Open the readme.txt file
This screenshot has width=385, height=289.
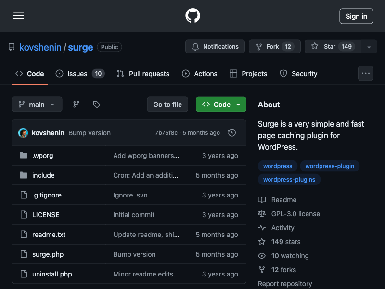(49, 235)
